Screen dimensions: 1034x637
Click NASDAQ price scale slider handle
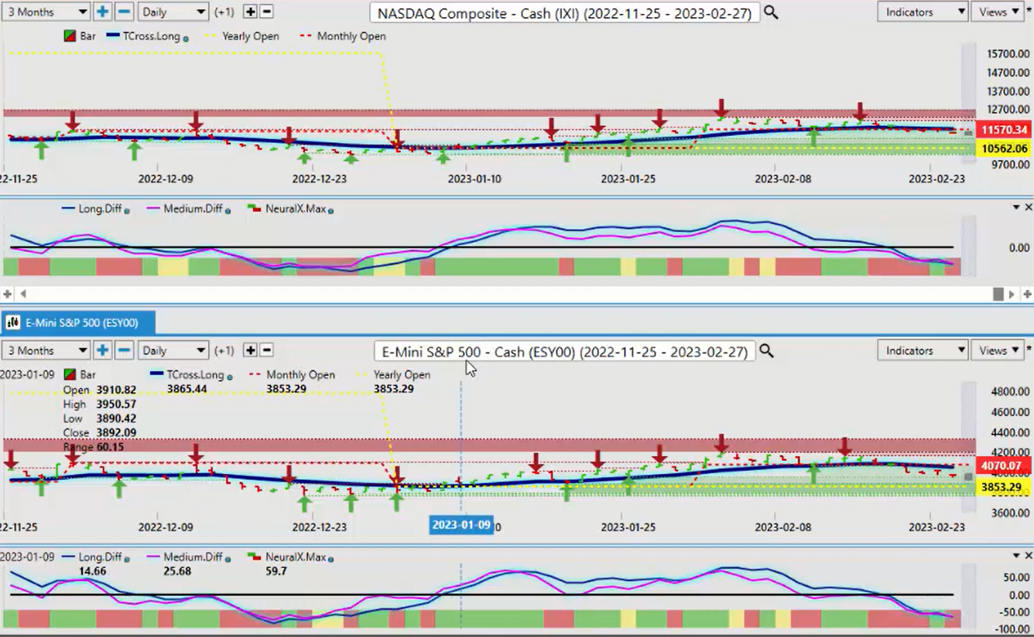(967, 134)
